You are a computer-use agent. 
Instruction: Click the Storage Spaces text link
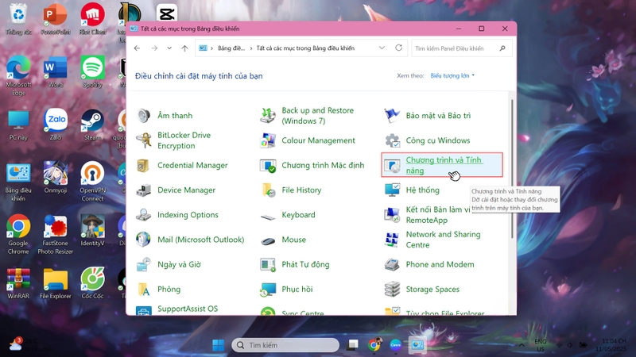pyautogui.click(x=432, y=290)
